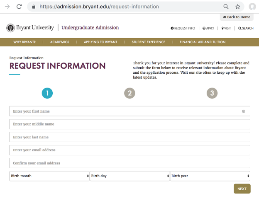Focus the last name field

[129, 137]
